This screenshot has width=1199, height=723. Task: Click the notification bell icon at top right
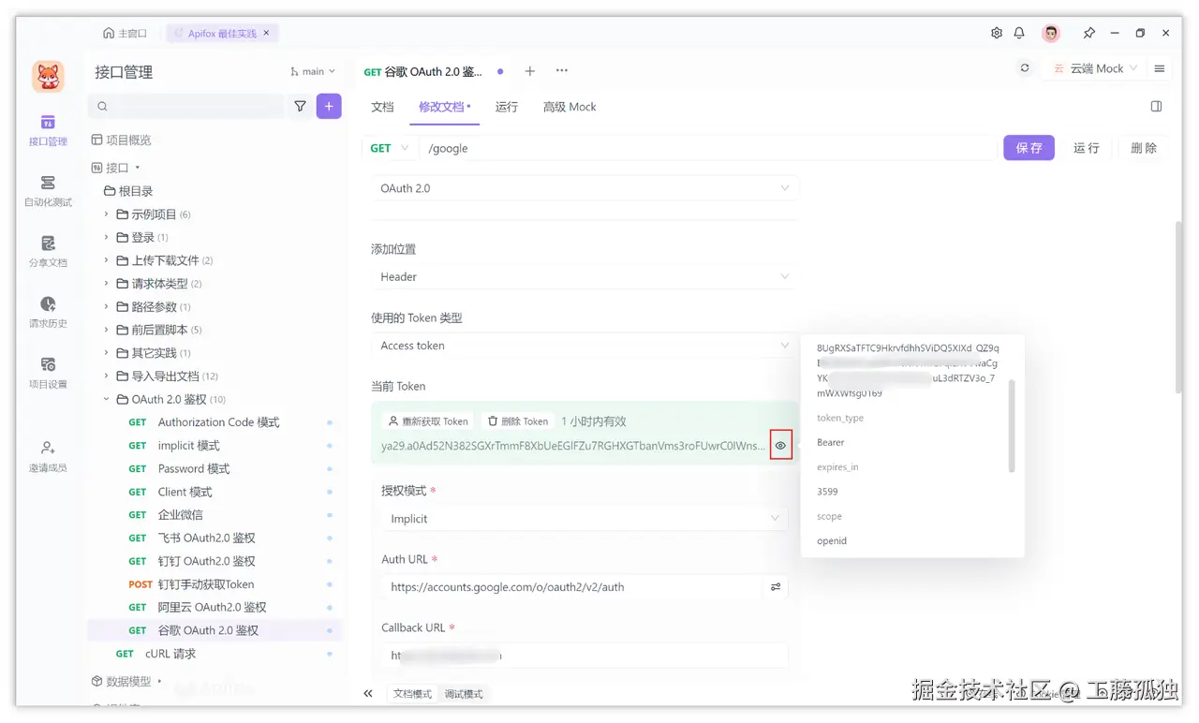(1019, 32)
